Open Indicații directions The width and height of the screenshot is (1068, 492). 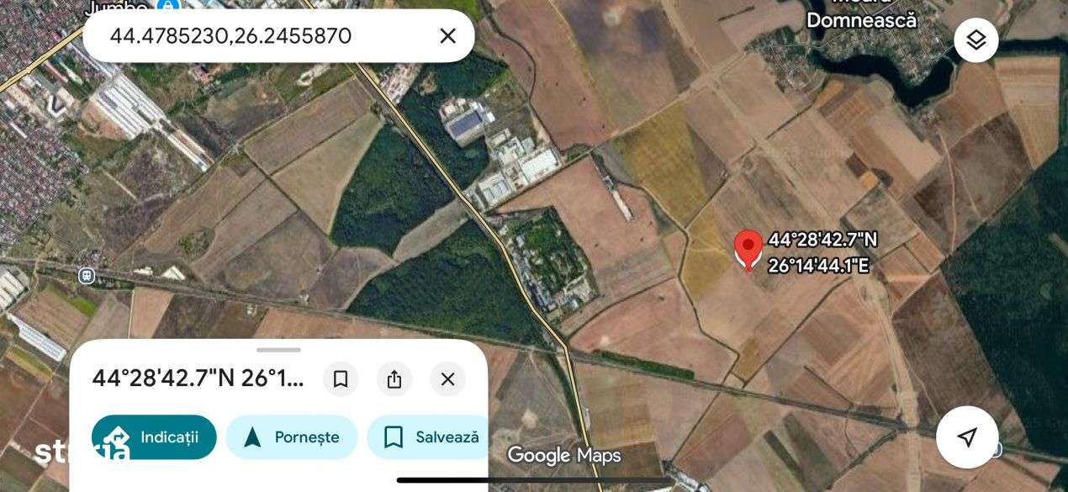click(154, 437)
